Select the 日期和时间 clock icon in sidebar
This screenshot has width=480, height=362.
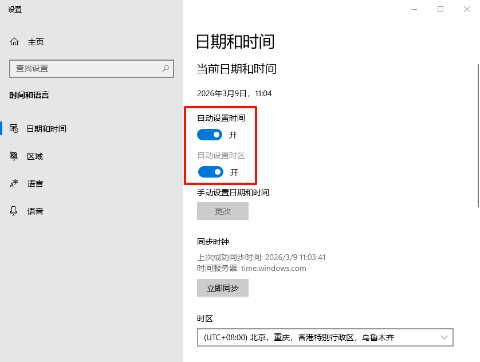[13, 128]
